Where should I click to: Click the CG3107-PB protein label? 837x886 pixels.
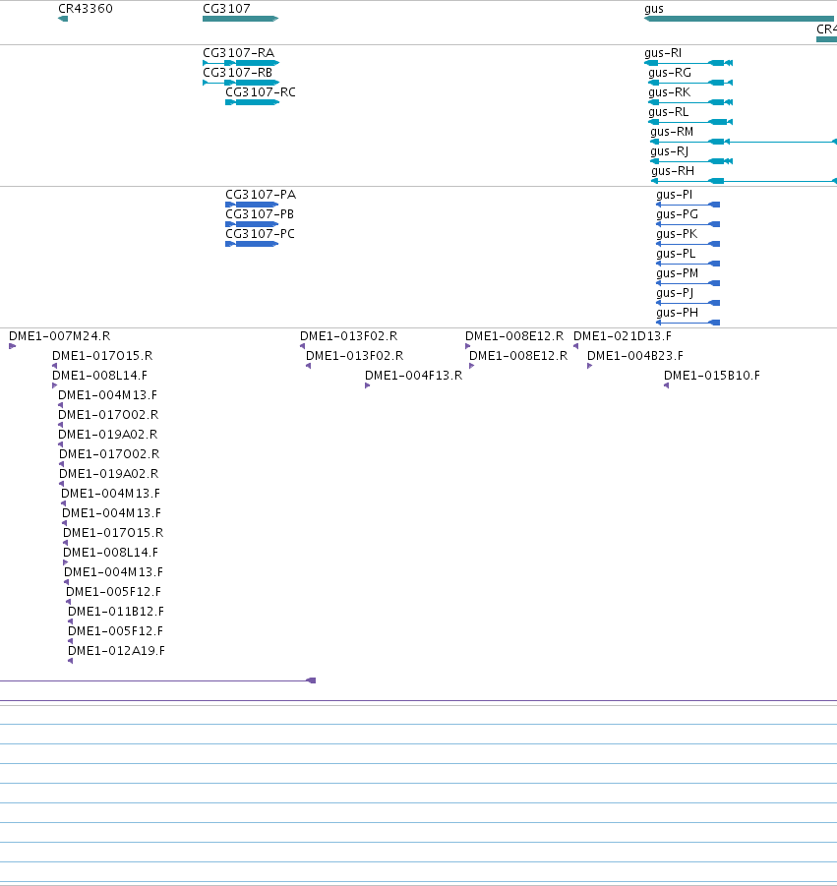tap(260, 214)
